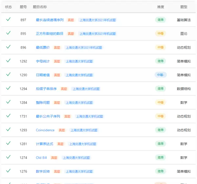Sort by the 难度 column header
Screen dimensions: 197x184
(x=161, y=7)
